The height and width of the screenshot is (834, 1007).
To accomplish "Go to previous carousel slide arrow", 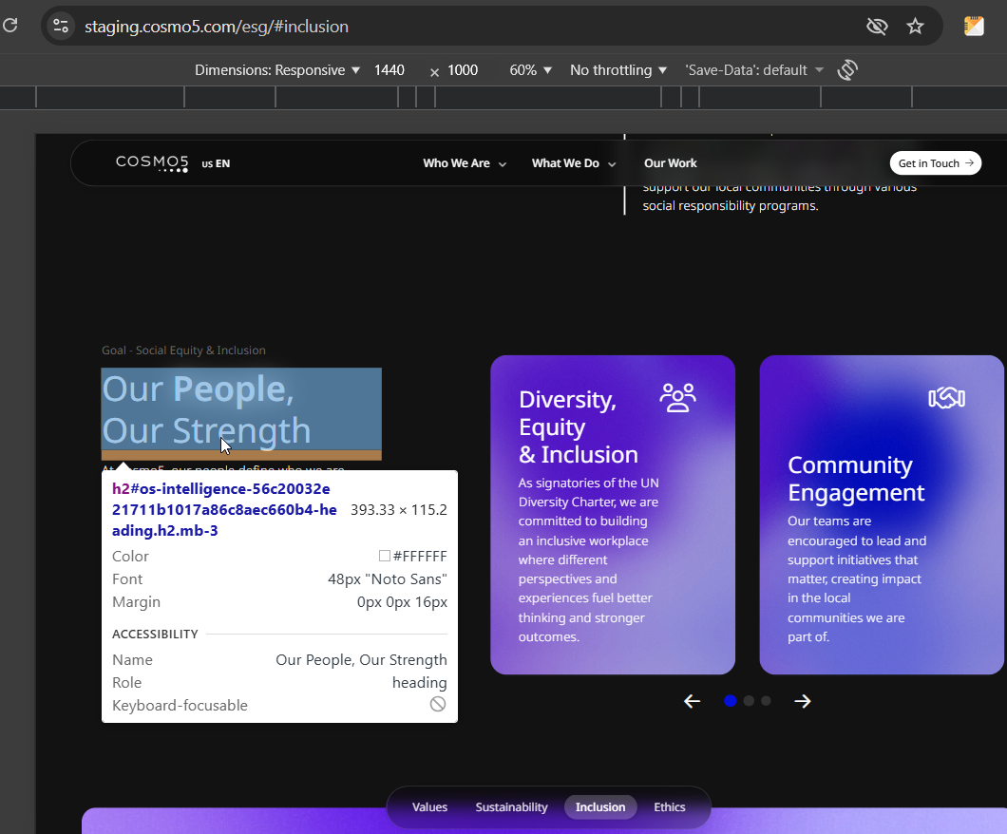I will click(692, 701).
